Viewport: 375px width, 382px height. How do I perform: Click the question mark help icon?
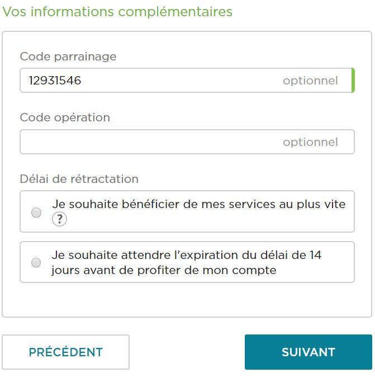coord(59,220)
